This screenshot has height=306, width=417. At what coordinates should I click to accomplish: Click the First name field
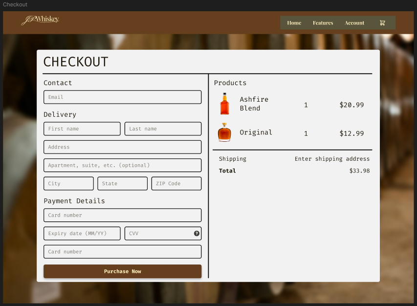click(x=82, y=129)
